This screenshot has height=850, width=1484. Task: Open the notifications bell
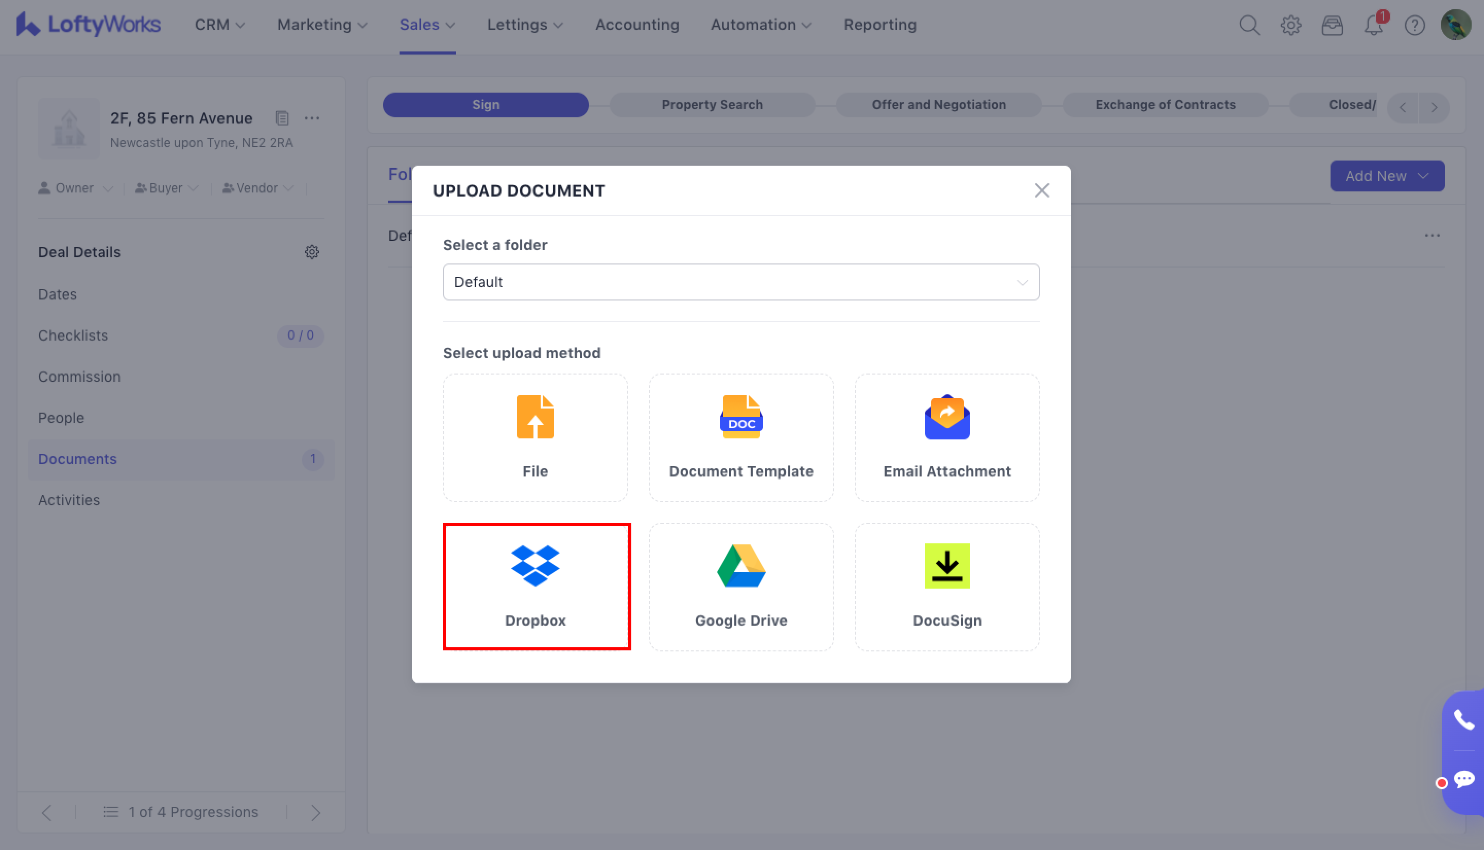pos(1373,25)
